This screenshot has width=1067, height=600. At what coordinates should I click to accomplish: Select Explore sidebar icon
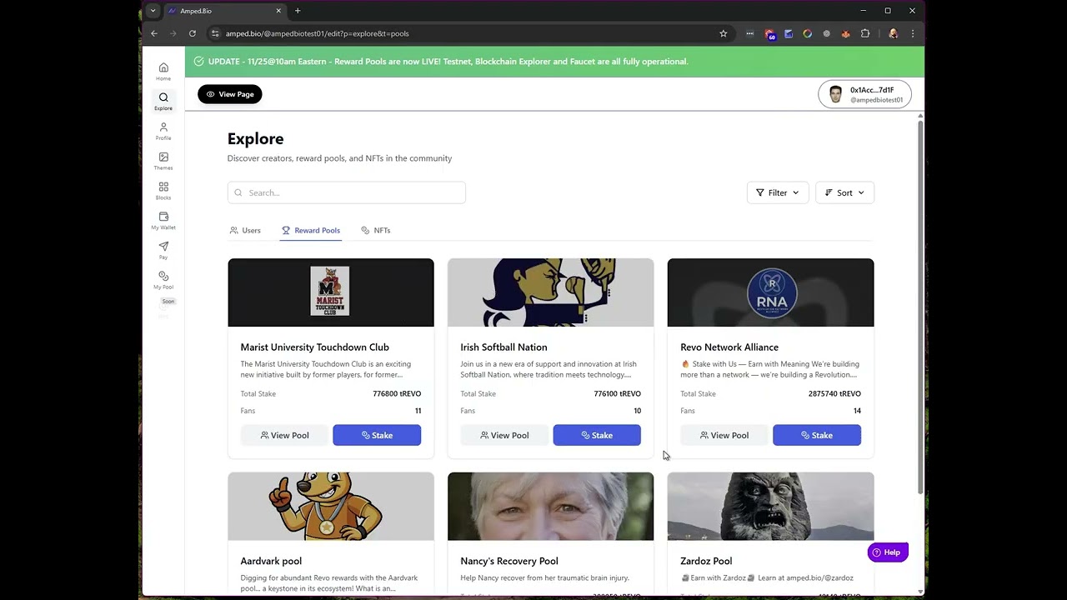click(163, 101)
